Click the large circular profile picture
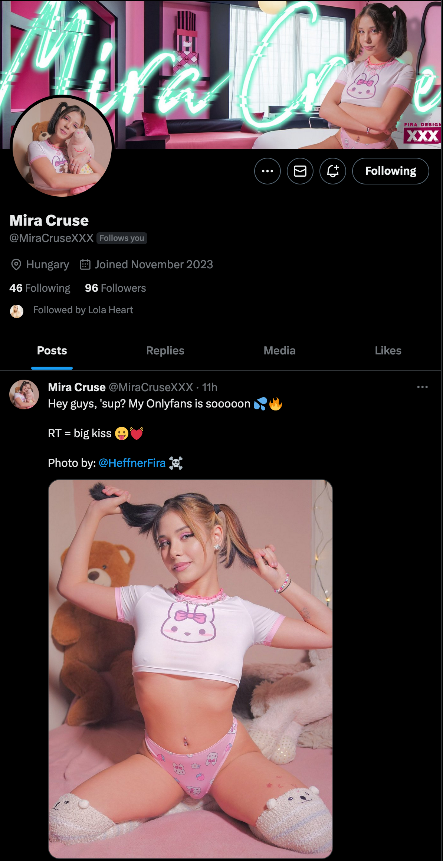 point(62,146)
